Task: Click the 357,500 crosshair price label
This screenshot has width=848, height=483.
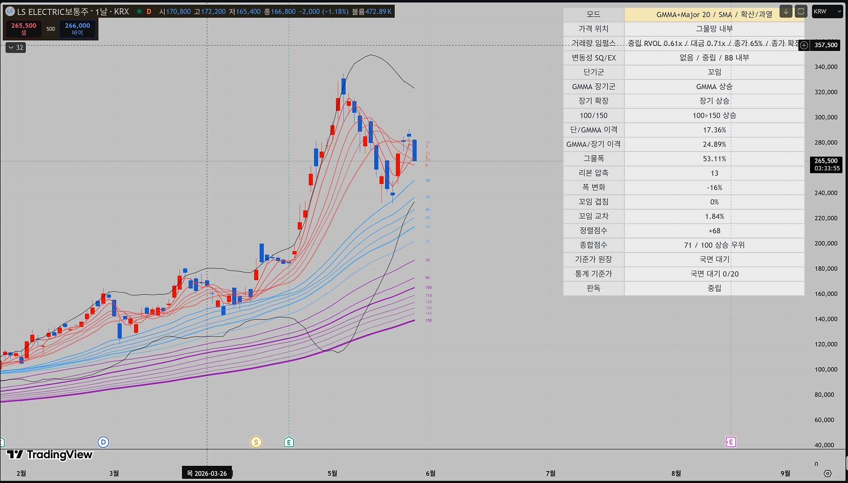Action: pos(826,45)
